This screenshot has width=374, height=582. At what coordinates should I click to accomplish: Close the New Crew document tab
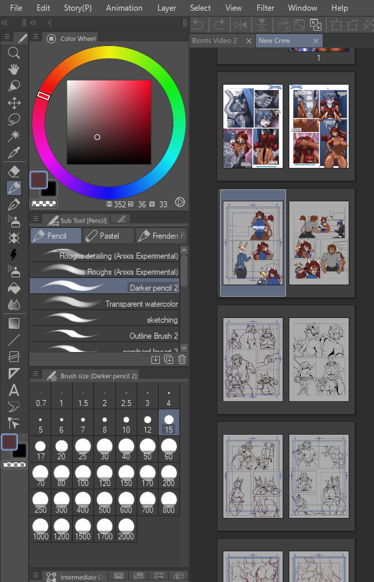[316, 41]
